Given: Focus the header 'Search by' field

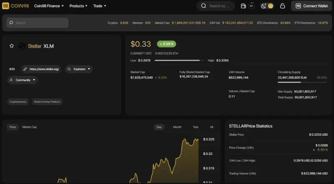Looking at the screenshot, I should tap(215, 6).
